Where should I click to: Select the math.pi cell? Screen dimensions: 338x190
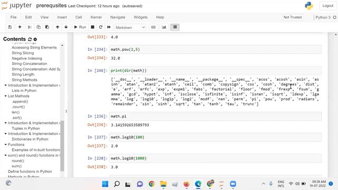point(215,116)
